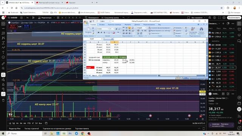Screen dimensions: 242x136
Task: Open watchlist more options menu
Action: tap(233, 23)
